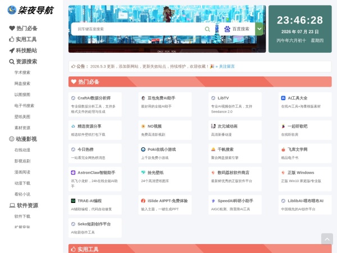Click the 次元城动画 card icon

213,126
